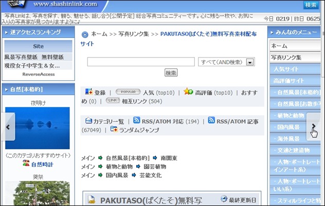Screen dimensions: 325x206
Task: Open 芸能文化 category link
Action: (x=151, y=175)
